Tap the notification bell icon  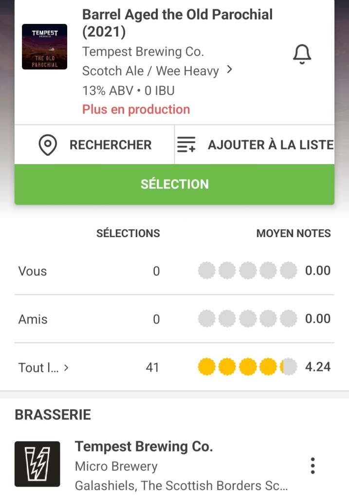(302, 54)
